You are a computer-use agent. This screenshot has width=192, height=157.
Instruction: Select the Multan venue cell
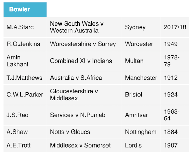[x=134, y=61]
